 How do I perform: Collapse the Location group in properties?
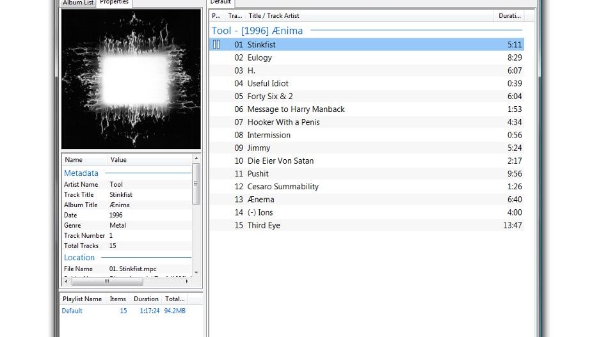coord(79,258)
